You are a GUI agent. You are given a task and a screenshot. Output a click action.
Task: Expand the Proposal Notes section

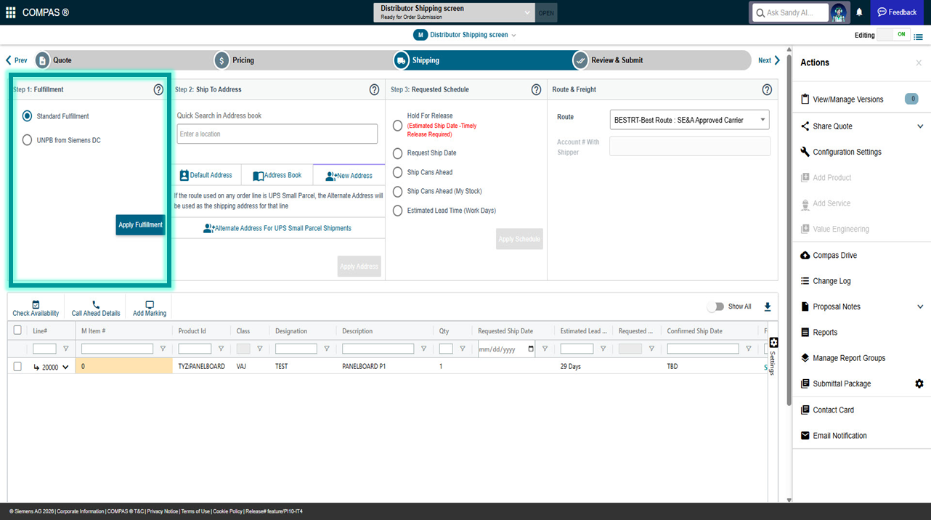click(x=920, y=306)
